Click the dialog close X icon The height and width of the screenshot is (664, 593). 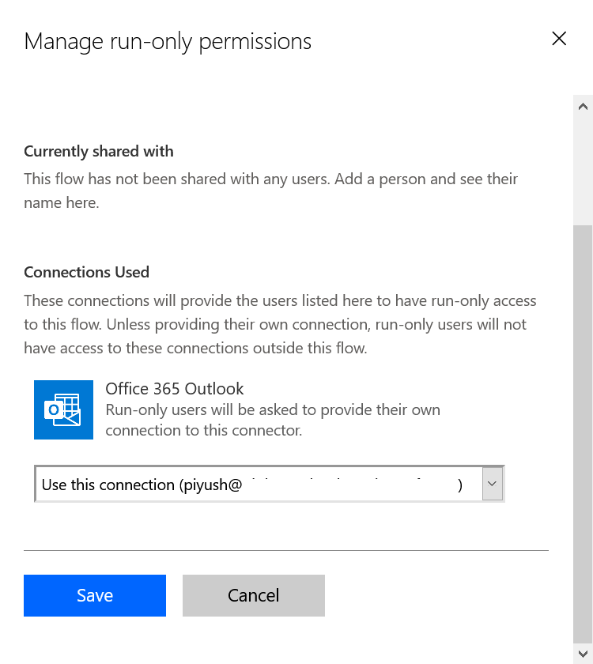[x=559, y=38]
